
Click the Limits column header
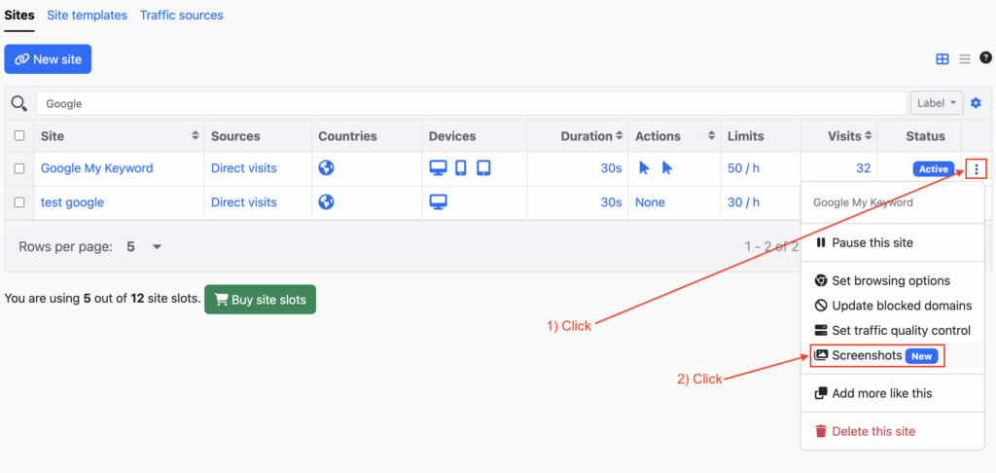[x=746, y=136]
